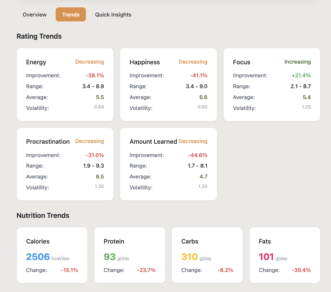The image size is (331, 292).
Task: Select the Fats nutrition card
Action: coord(285,255)
